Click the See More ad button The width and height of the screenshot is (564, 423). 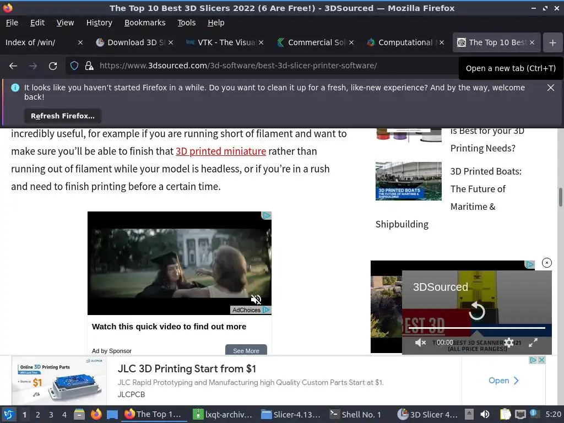point(246,351)
